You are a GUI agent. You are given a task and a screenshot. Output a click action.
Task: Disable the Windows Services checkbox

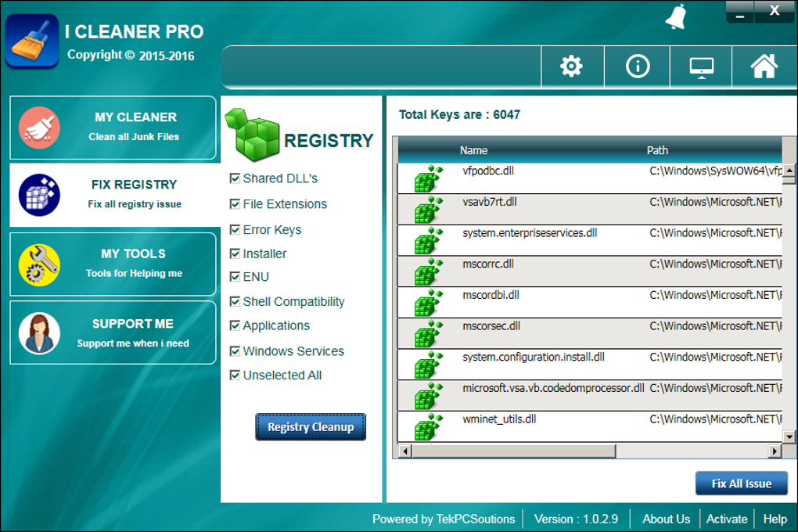(235, 351)
